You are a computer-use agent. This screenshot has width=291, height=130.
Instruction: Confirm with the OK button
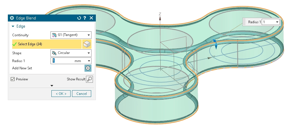tap(61, 93)
